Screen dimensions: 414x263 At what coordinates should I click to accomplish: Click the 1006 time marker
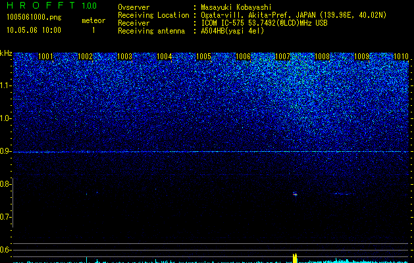point(243,57)
